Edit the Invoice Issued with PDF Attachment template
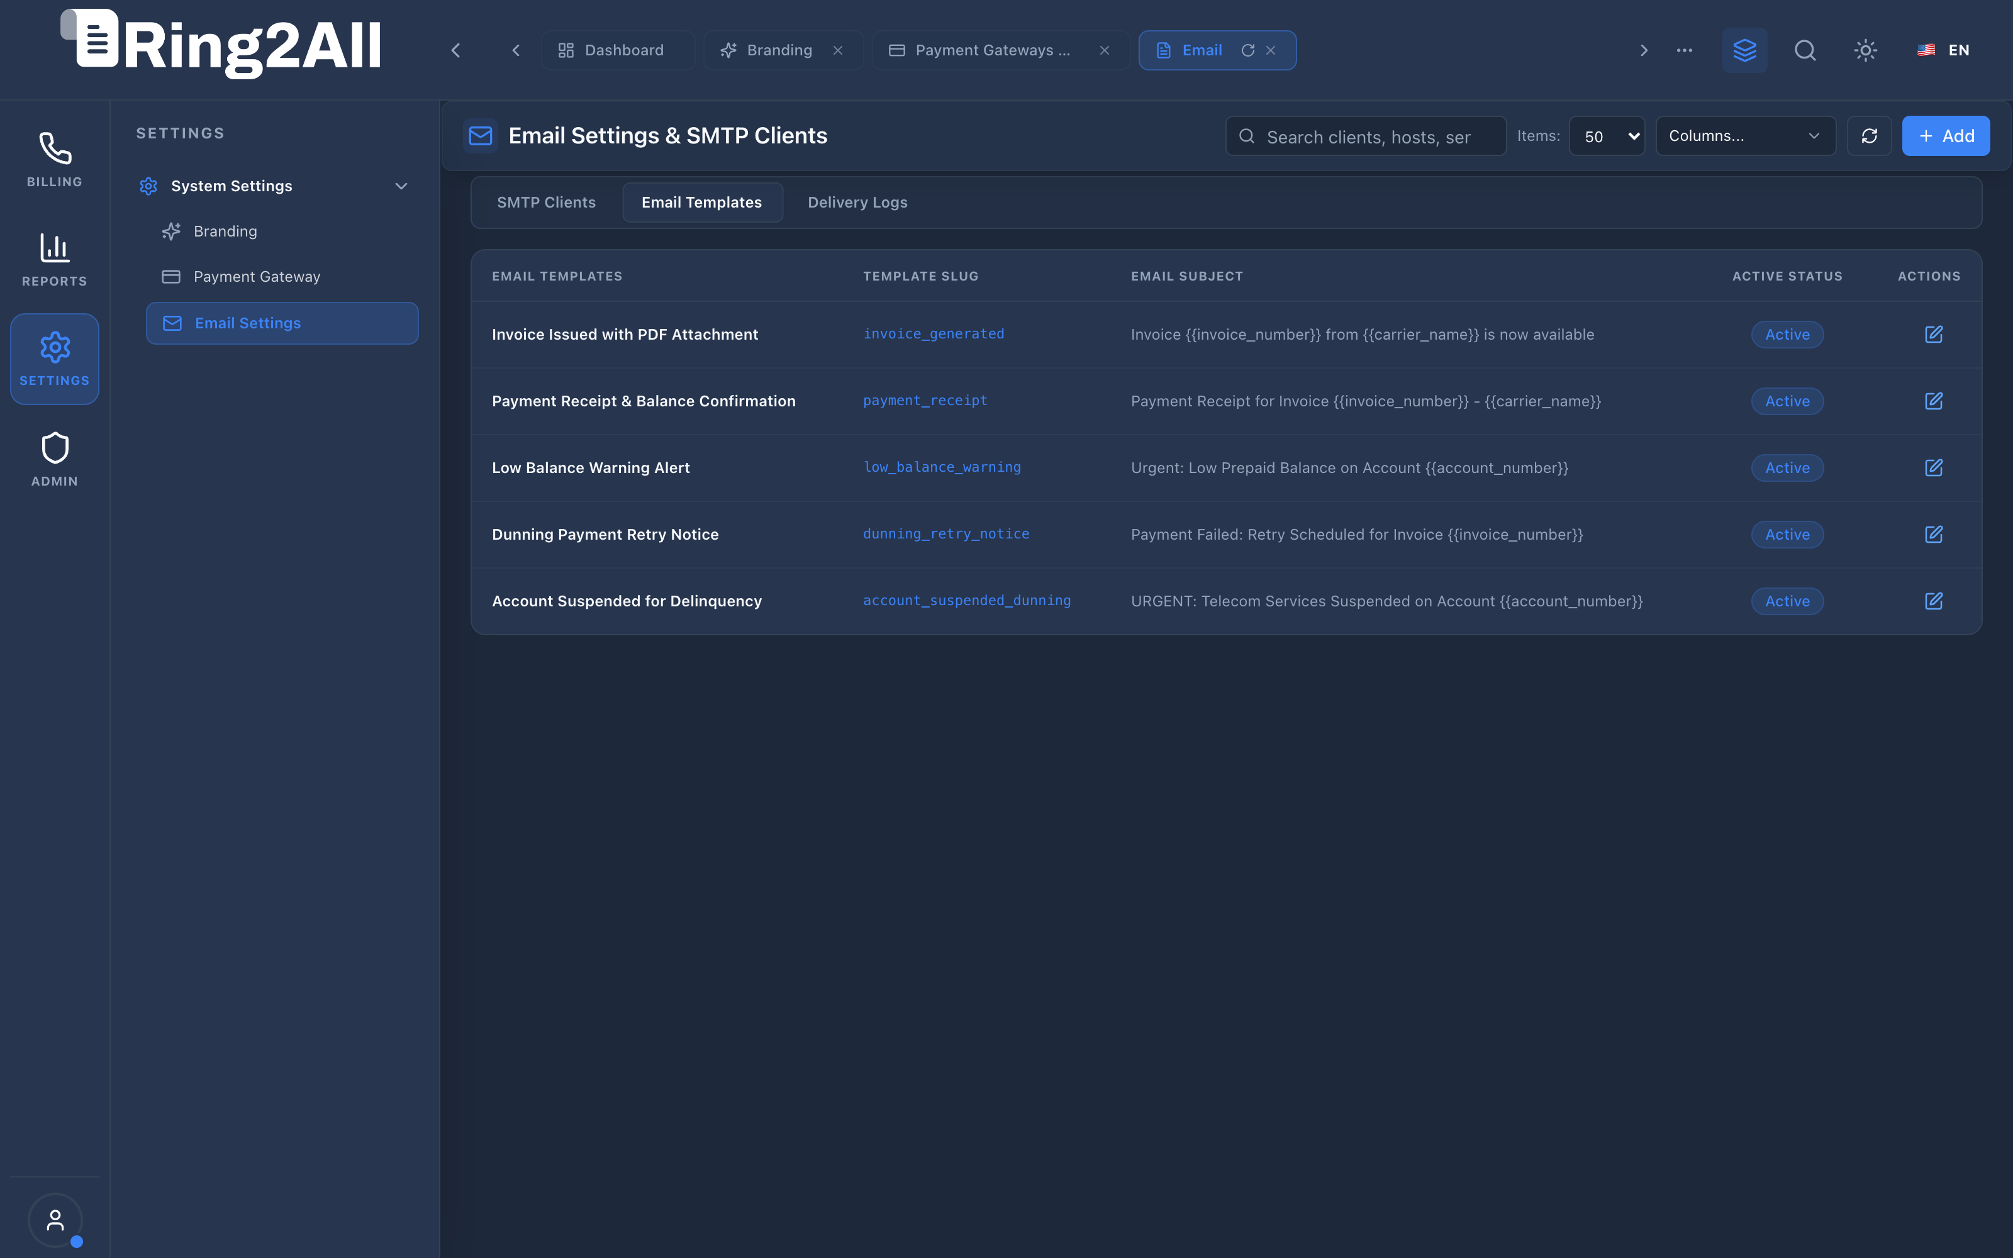This screenshot has width=2013, height=1258. tap(1933, 335)
